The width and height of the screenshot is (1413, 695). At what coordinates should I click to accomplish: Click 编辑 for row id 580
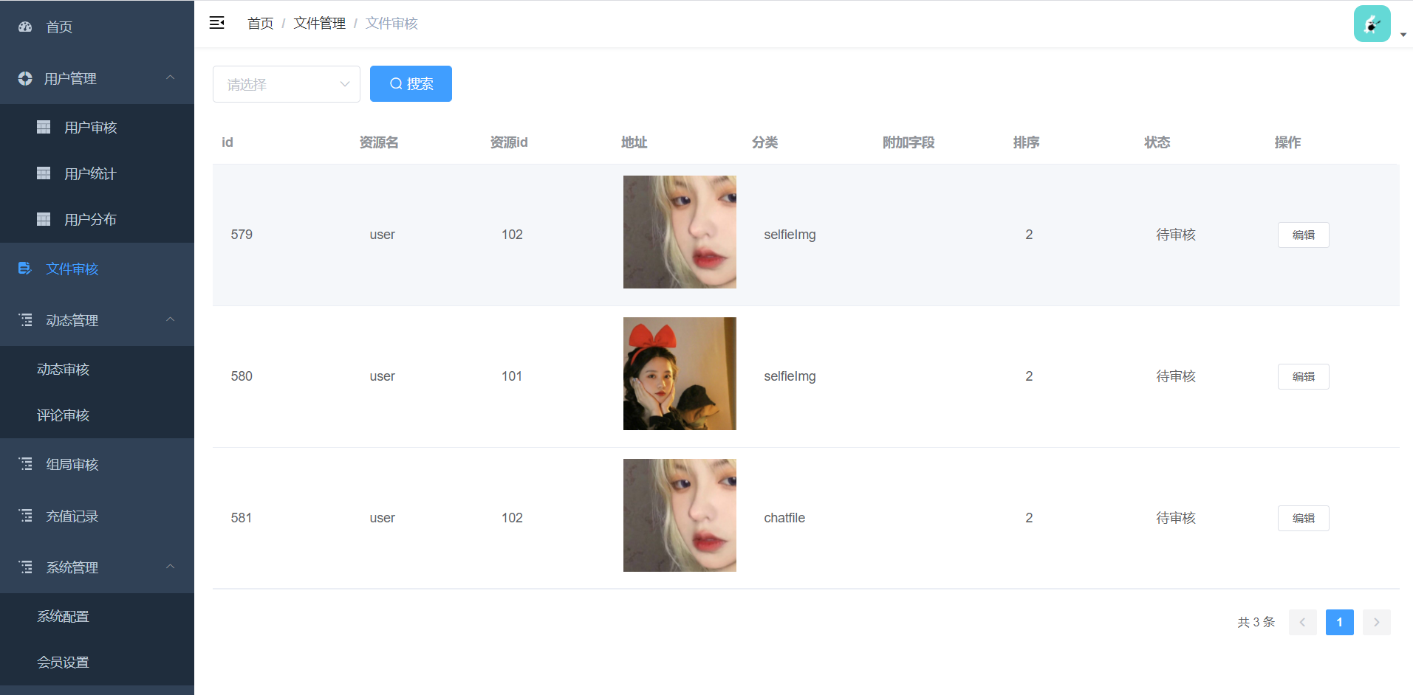coord(1303,376)
